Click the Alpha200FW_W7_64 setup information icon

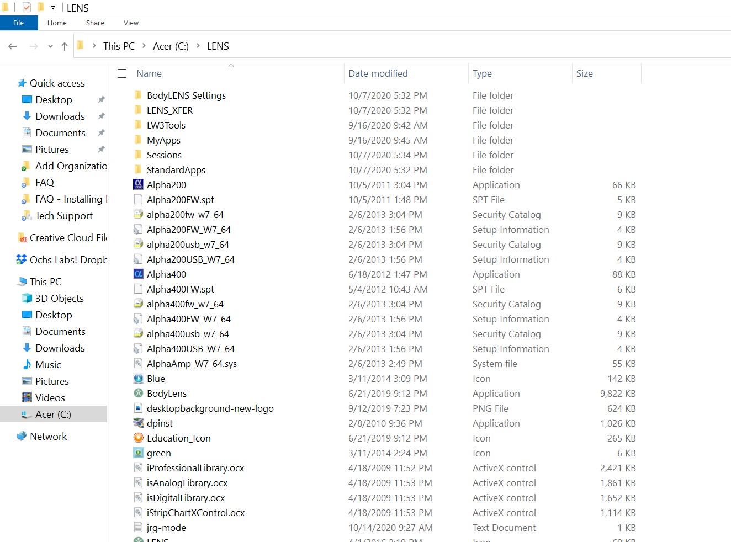[x=139, y=229]
